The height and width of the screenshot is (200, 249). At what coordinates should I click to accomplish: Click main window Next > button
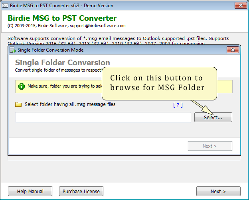218,191
